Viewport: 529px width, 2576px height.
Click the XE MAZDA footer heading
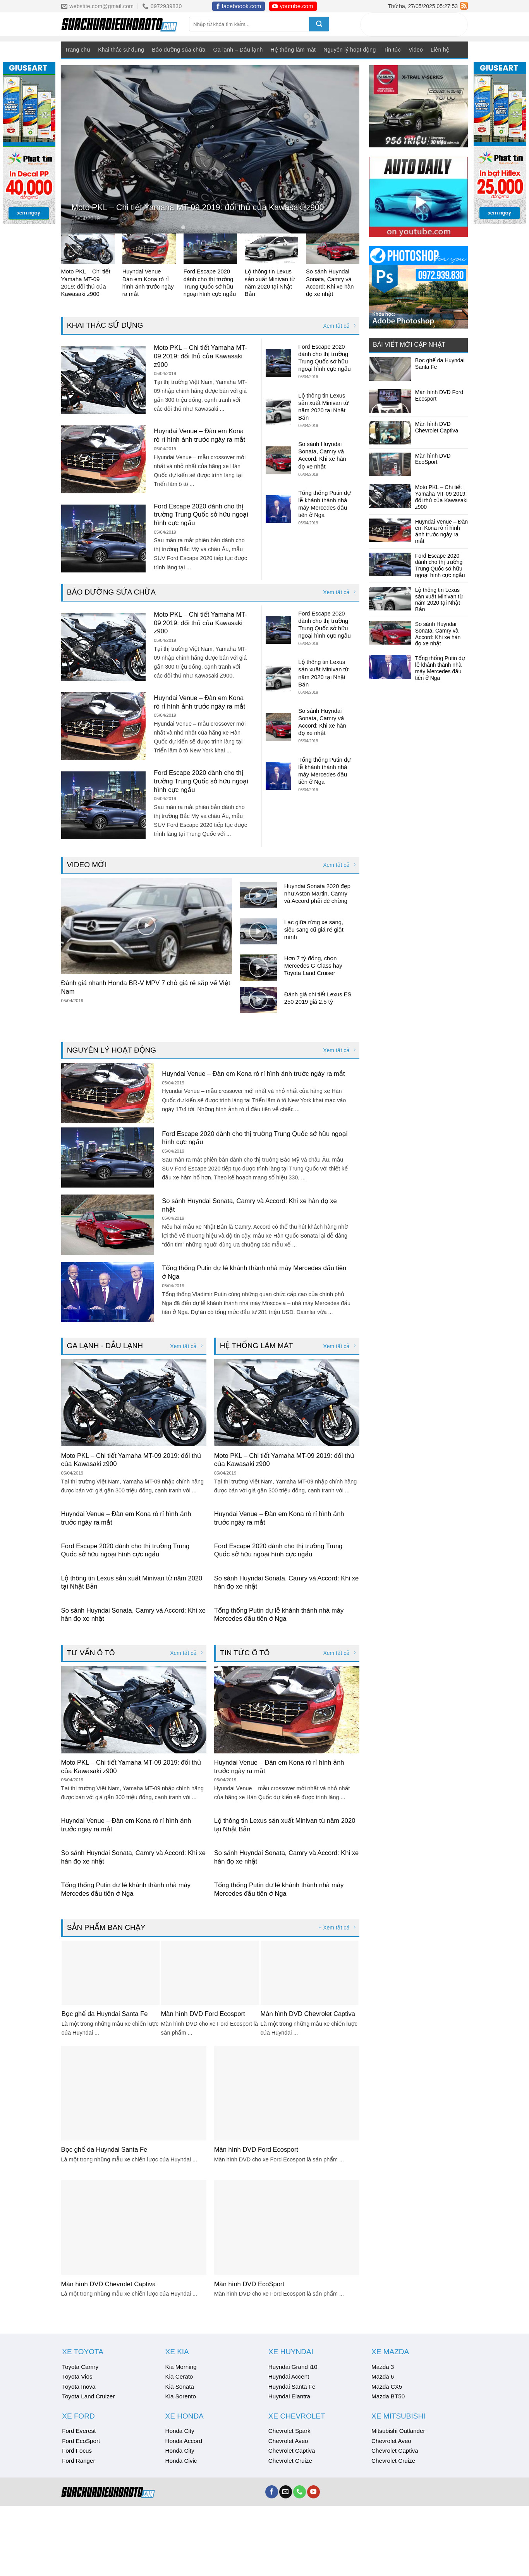tap(390, 2351)
